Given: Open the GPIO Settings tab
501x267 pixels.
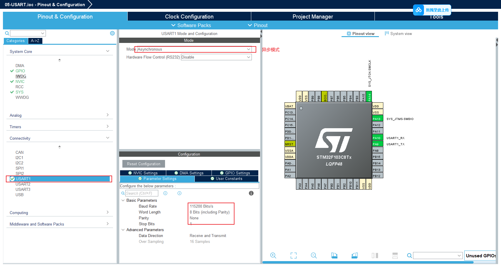Looking at the screenshot, I should point(235,173).
